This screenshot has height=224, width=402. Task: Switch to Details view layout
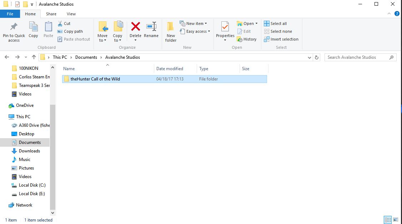388,220
